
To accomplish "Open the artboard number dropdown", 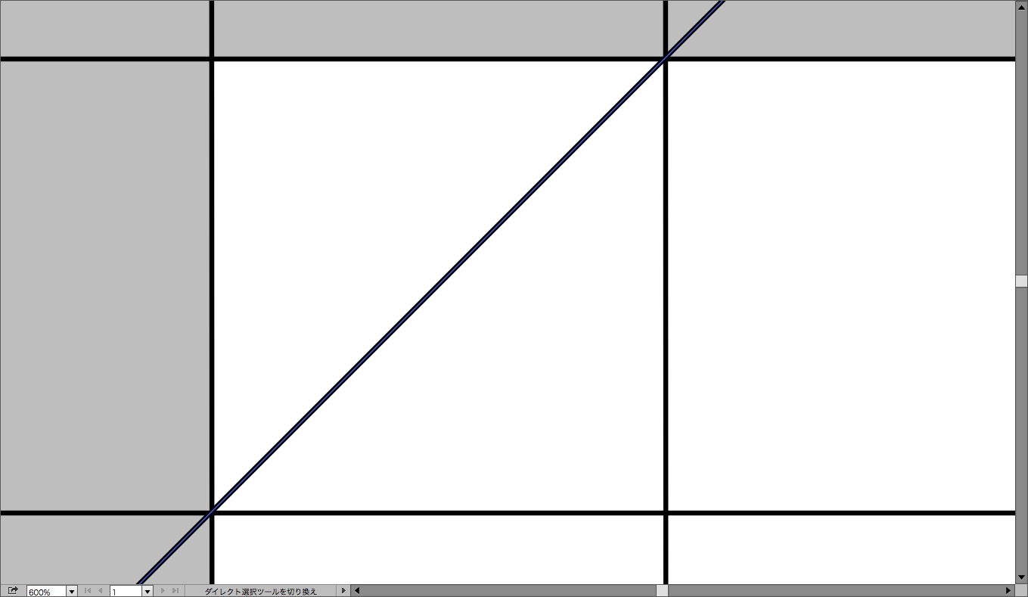I will pyautogui.click(x=148, y=592).
